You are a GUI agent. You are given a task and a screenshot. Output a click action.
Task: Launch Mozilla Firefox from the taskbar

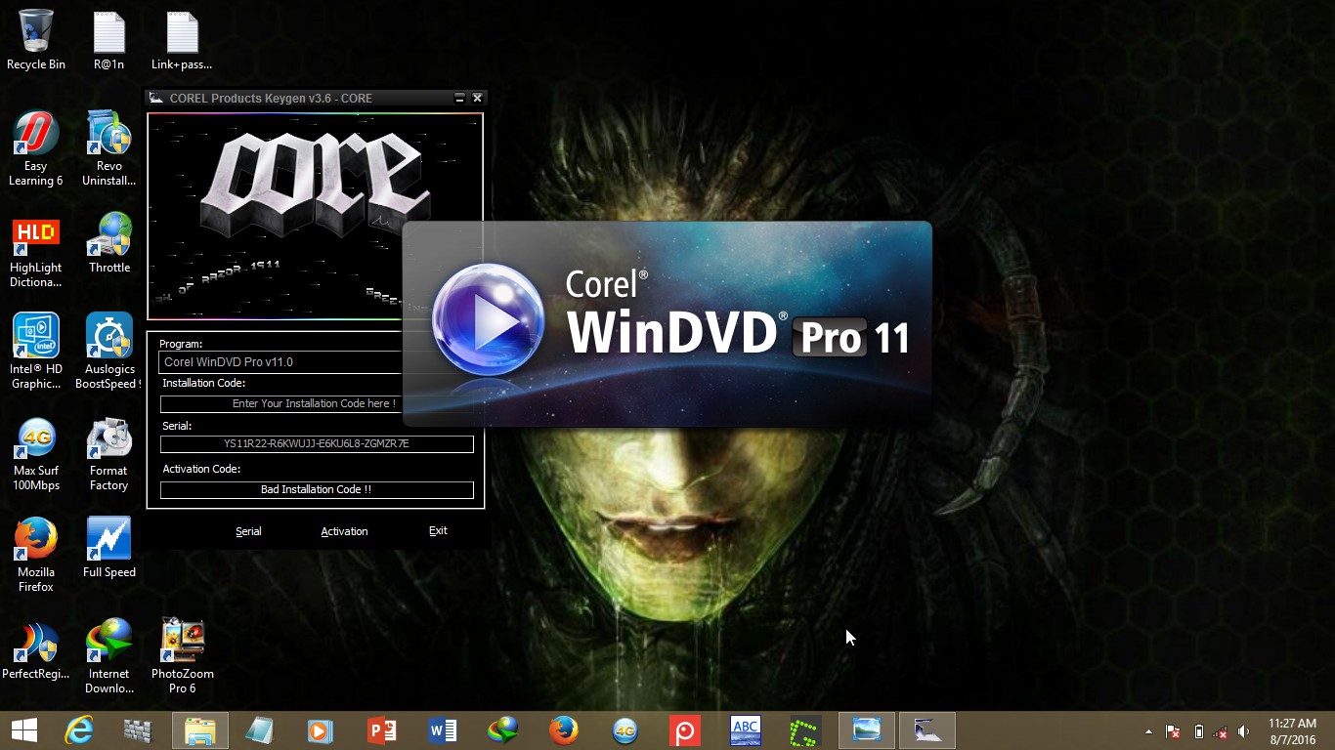pyautogui.click(x=563, y=729)
